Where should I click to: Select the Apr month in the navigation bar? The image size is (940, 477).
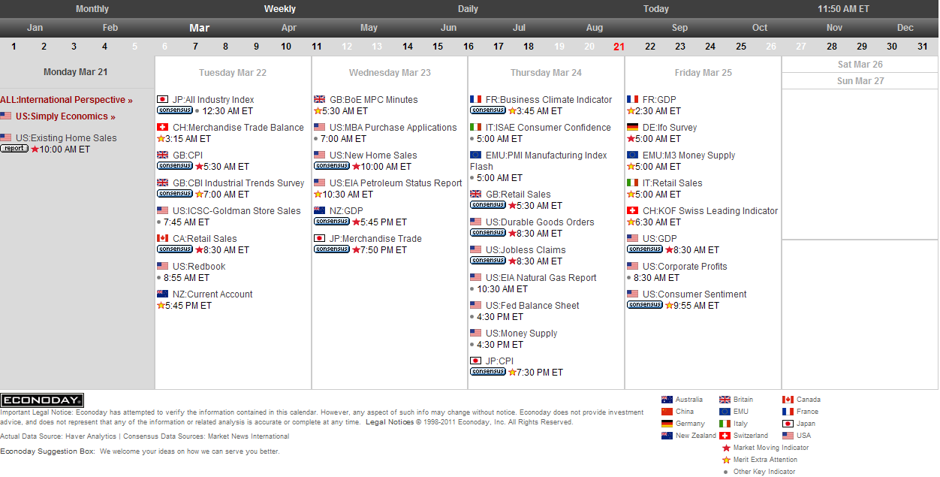(288, 28)
